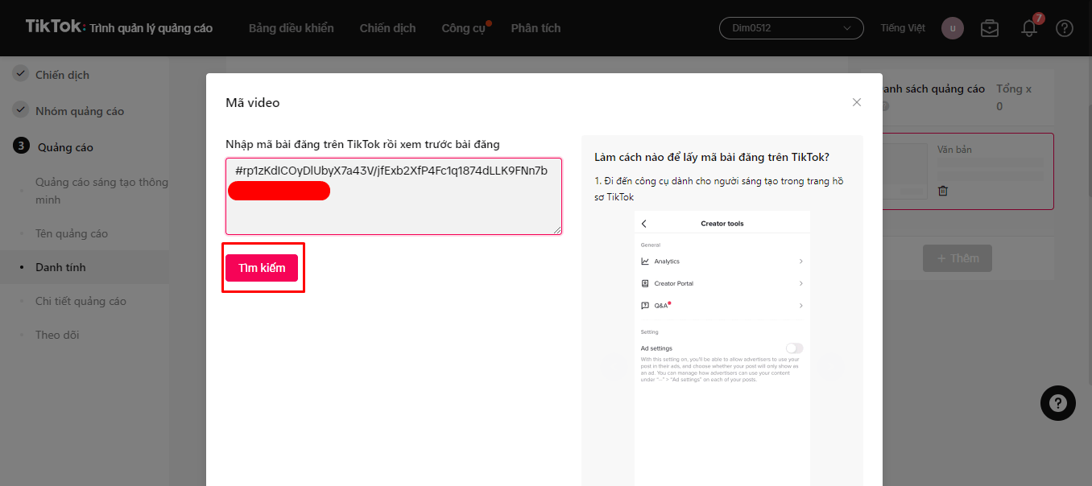Image resolution: width=1092 pixels, height=486 pixels.
Task: Jump to Chi tiết quảng cáo section
Action: pos(81,301)
